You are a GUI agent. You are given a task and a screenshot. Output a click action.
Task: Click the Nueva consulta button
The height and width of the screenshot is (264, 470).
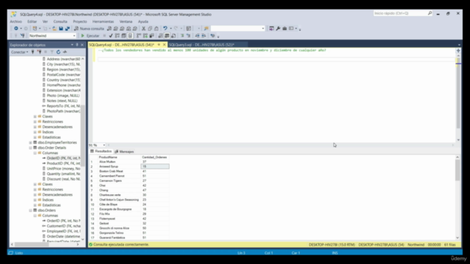click(89, 29)
